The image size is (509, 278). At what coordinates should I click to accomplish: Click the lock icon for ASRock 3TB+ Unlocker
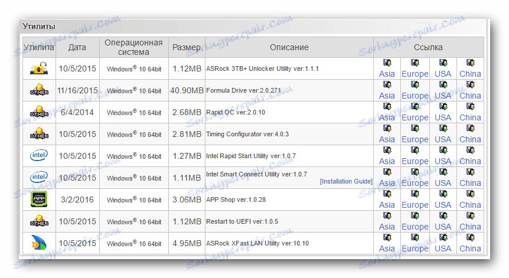[39, 68]
